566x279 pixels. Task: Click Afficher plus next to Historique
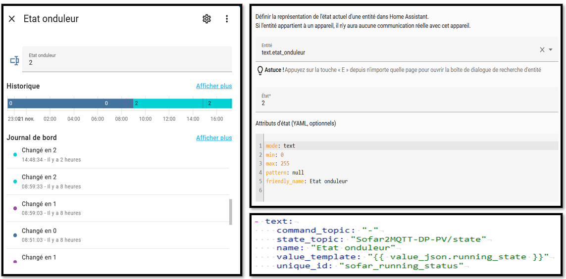click(x=213, y=86)
